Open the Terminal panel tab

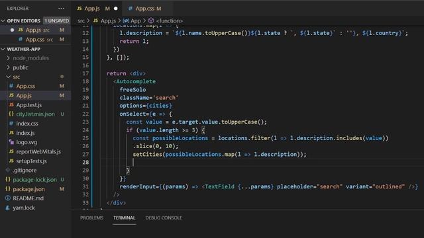[124, 218]
